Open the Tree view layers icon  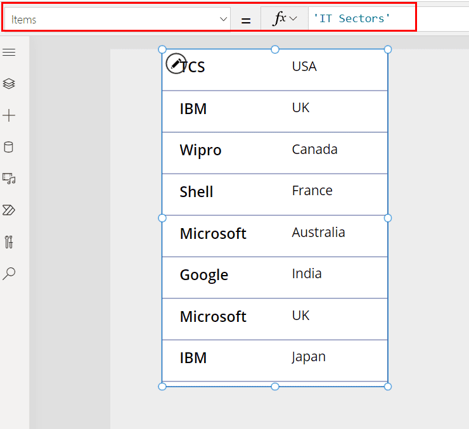[x=9, y=84]
